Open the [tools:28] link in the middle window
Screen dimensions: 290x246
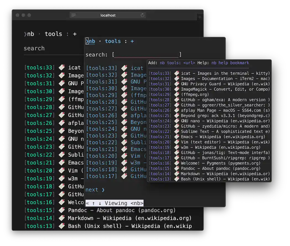101,102
